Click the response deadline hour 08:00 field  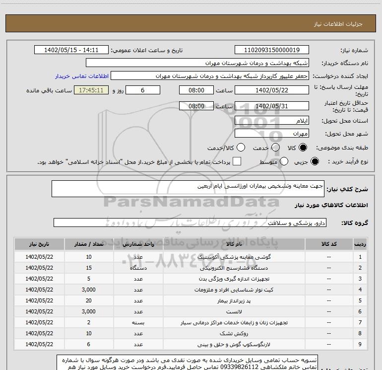tap(196, 90)
